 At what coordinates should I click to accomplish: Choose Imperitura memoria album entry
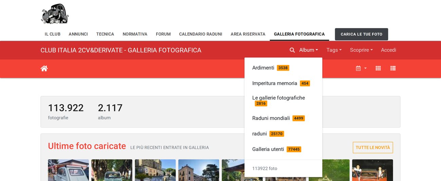(x=283, y=83)
